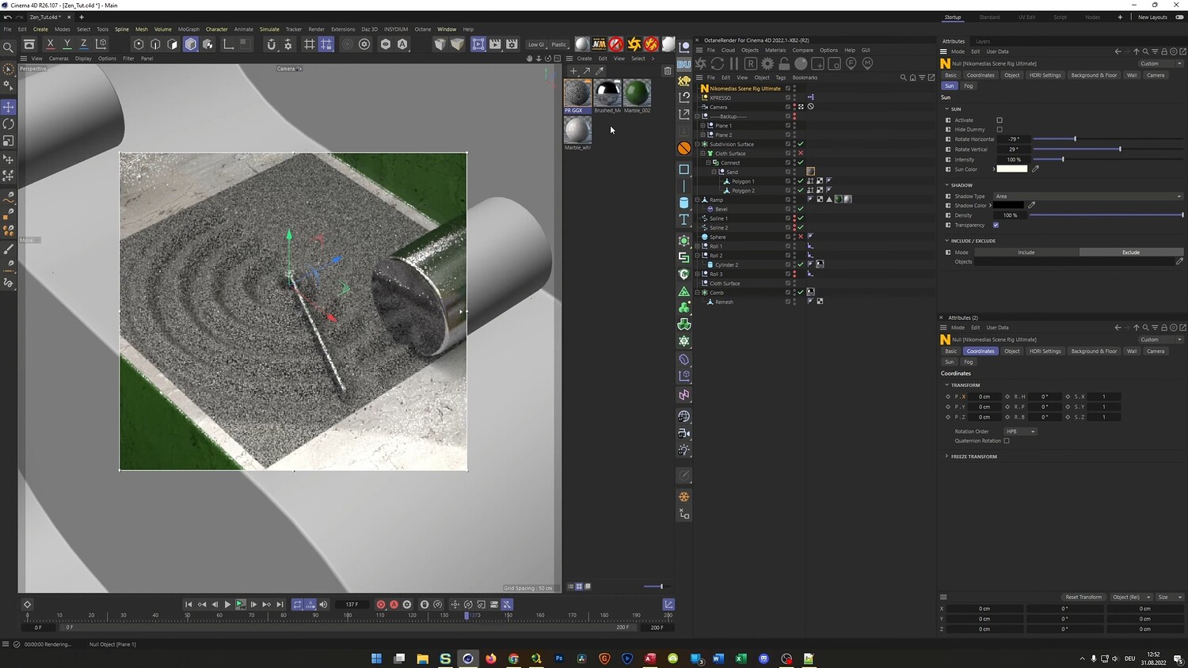Open the render settings clapperboard gear icon

[x=512, y=44]
